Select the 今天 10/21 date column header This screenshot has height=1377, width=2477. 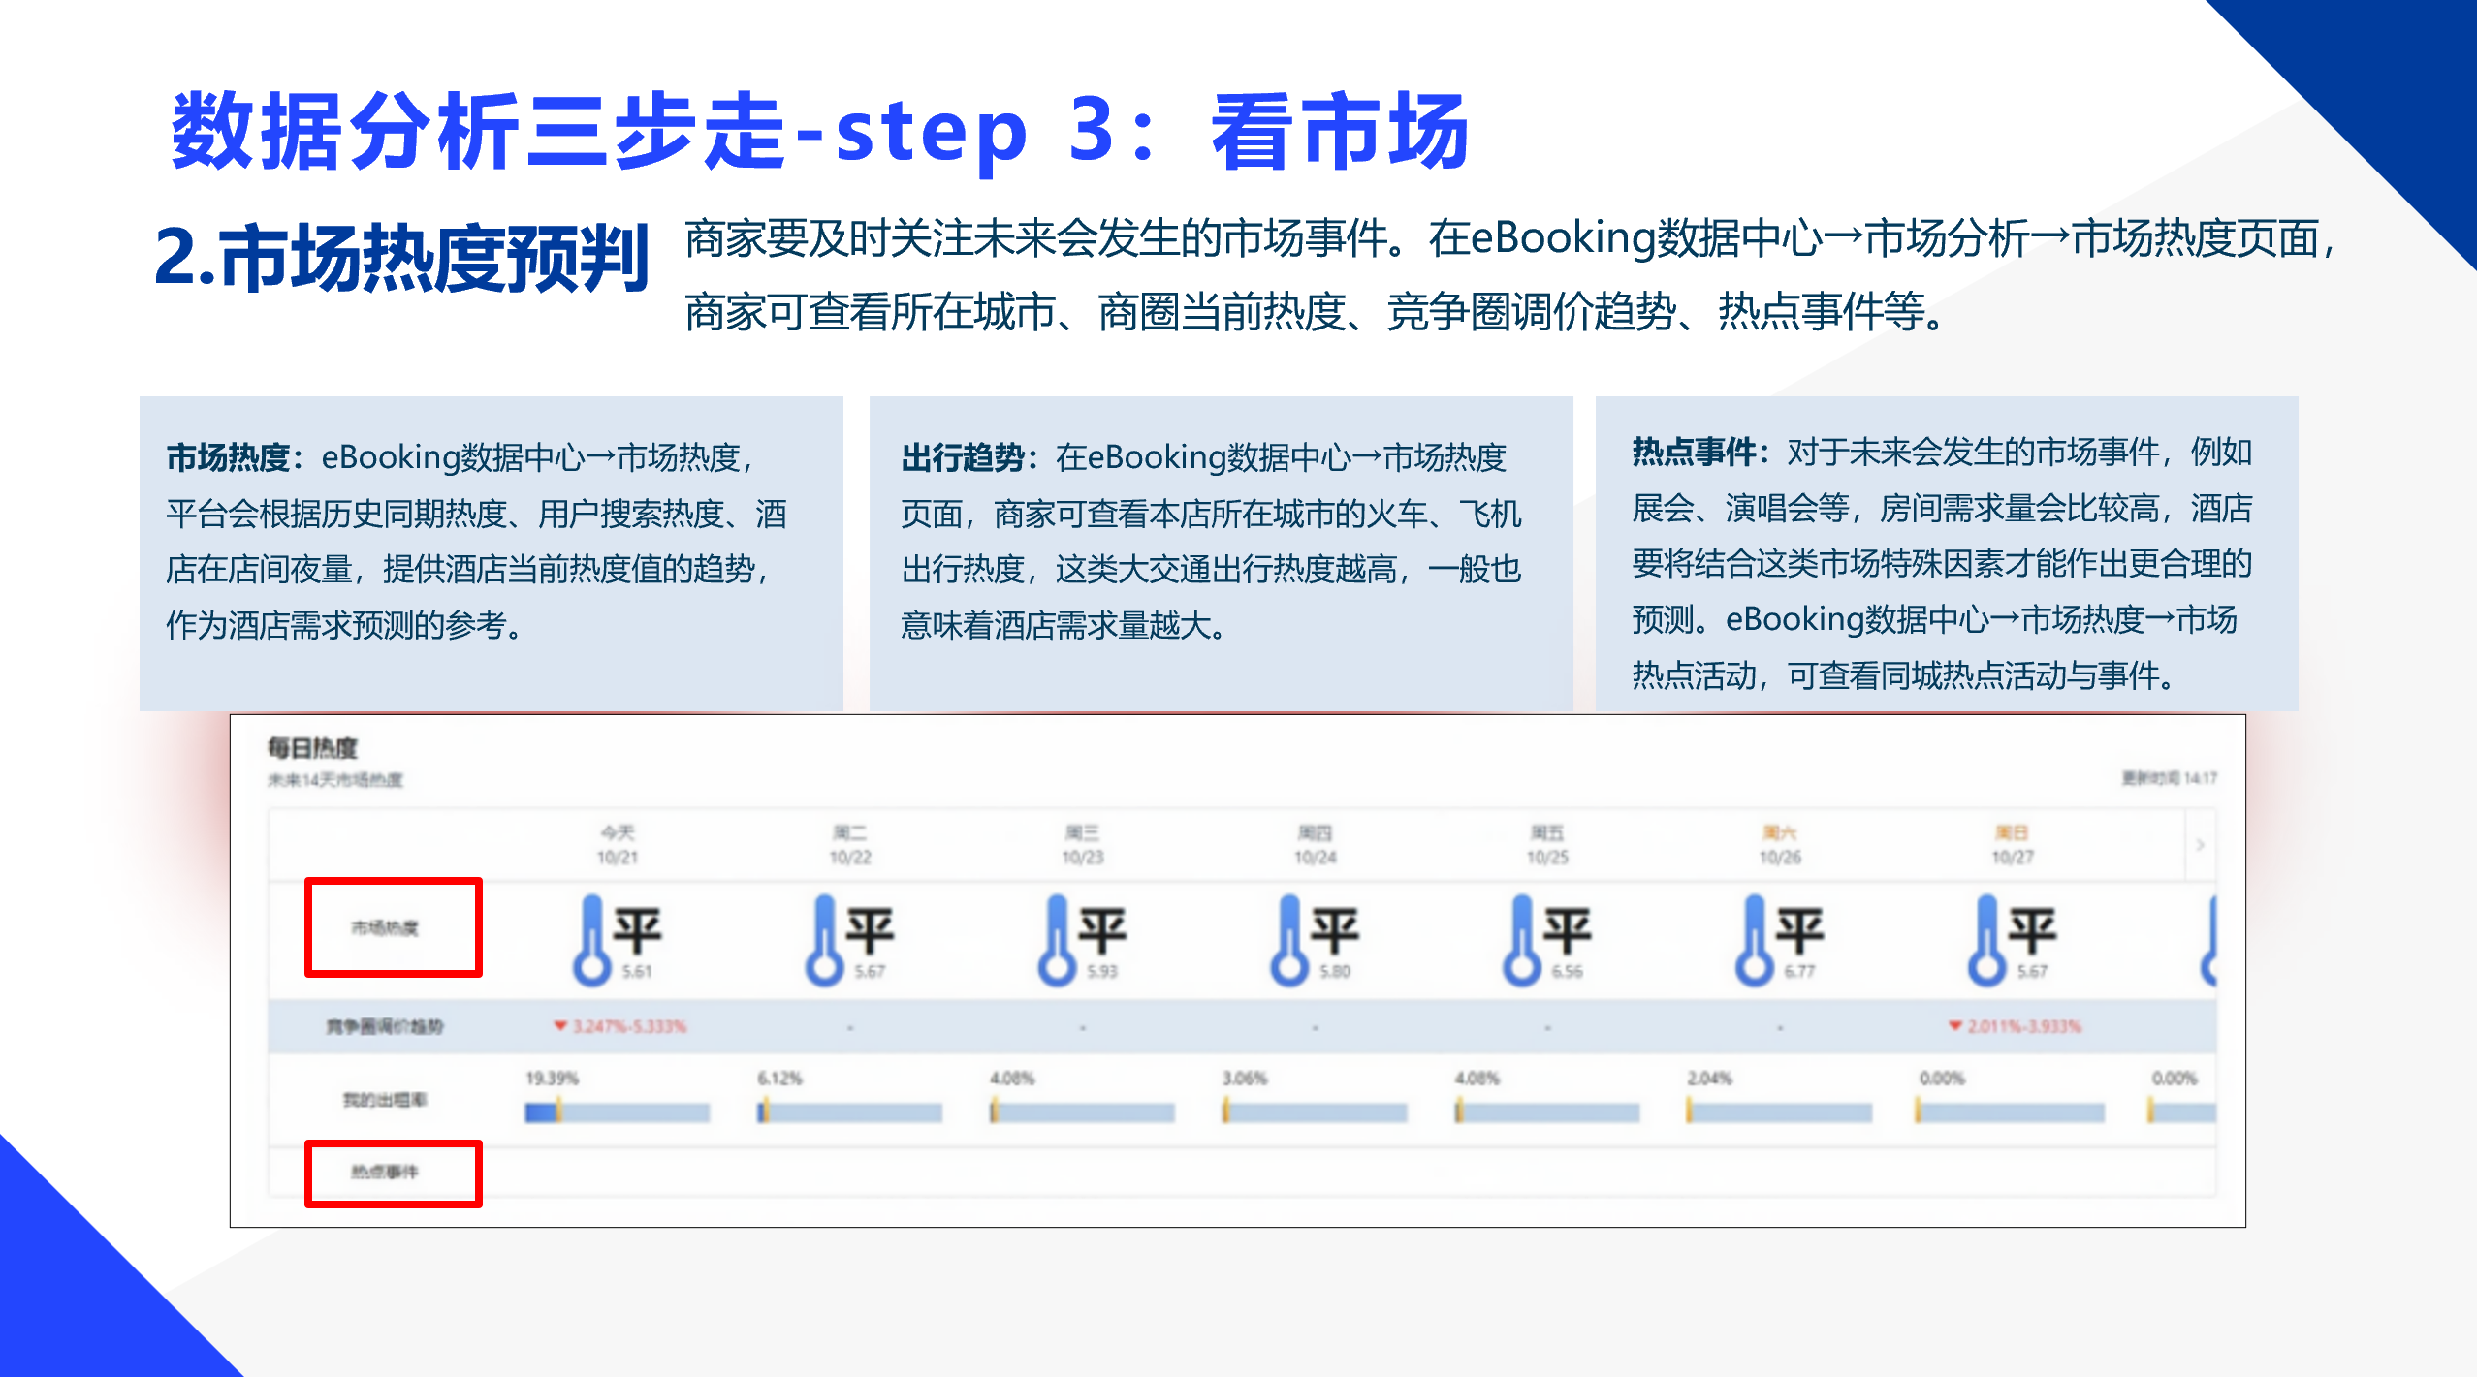pos(618,844)
